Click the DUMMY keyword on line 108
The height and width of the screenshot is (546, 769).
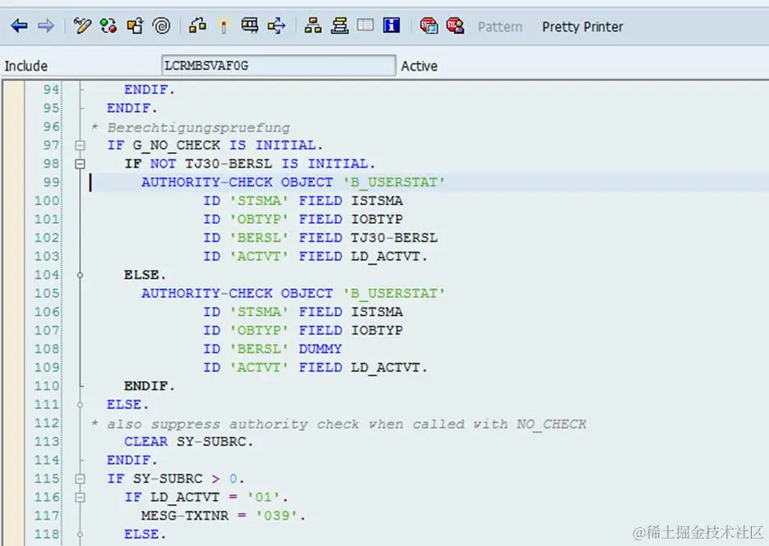[320, 349]
